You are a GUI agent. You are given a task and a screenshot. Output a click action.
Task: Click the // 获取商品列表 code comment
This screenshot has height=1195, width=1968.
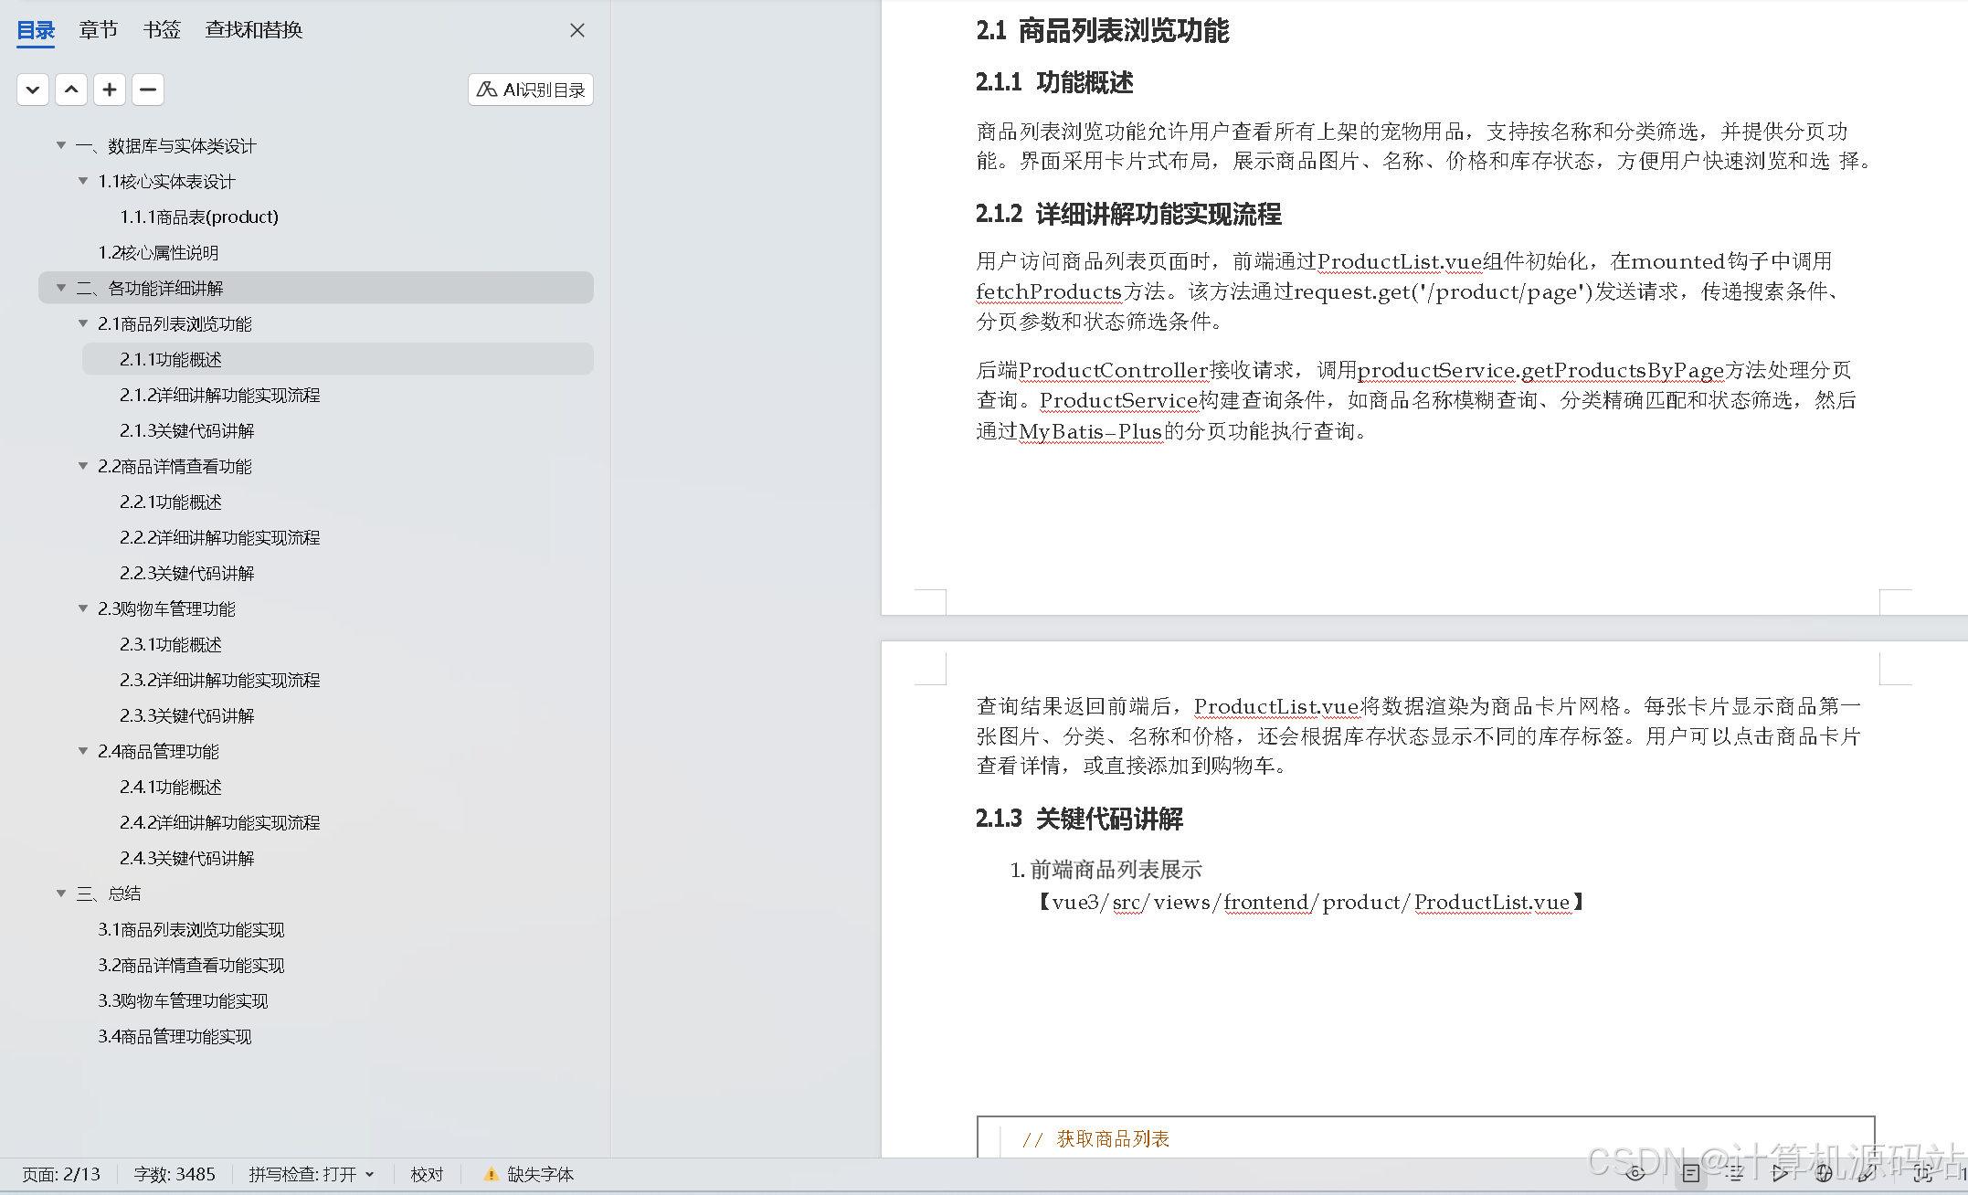tap(1095, 1138)
